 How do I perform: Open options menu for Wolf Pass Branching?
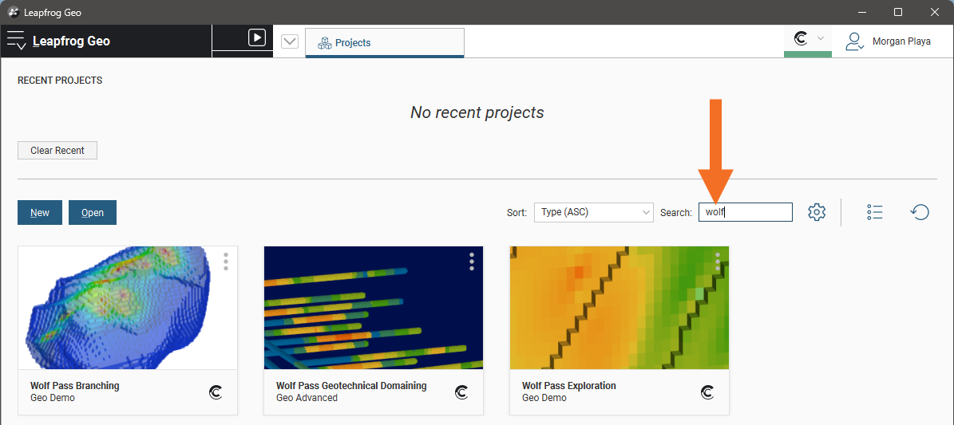tap(226, 262)
